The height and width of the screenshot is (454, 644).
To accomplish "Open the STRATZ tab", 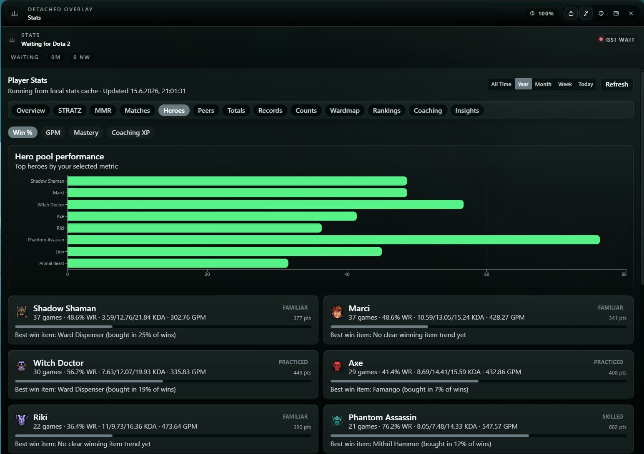I will [x=70, y=110].
